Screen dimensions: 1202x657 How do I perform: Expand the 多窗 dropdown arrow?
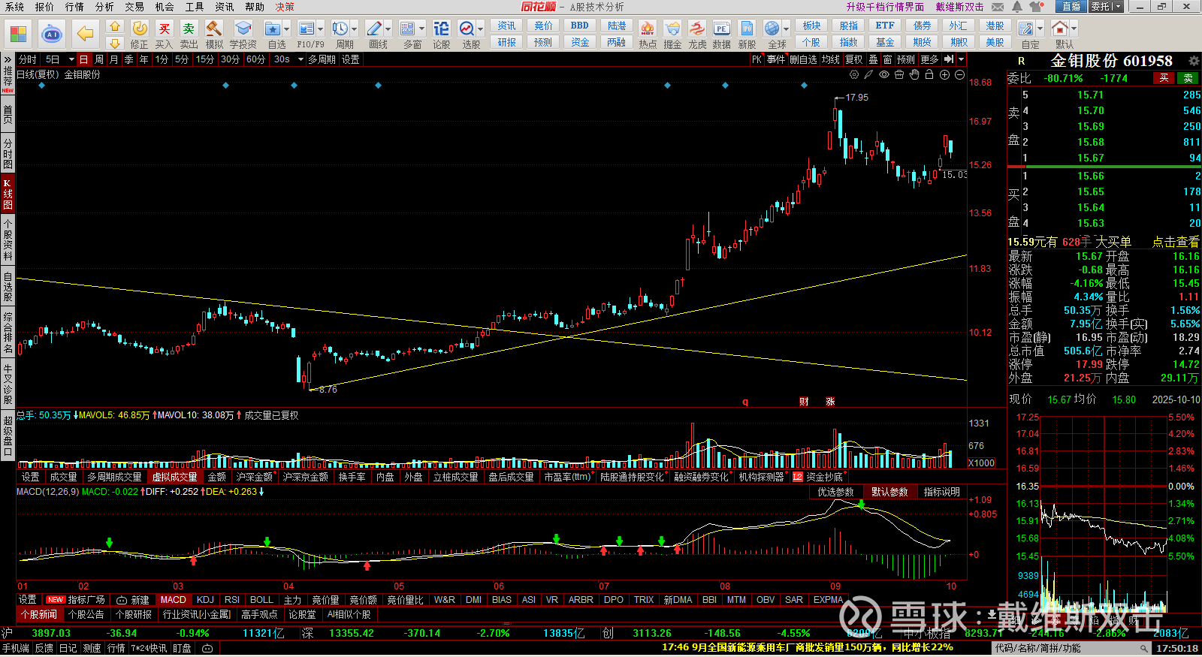click(x=421, y=29)
